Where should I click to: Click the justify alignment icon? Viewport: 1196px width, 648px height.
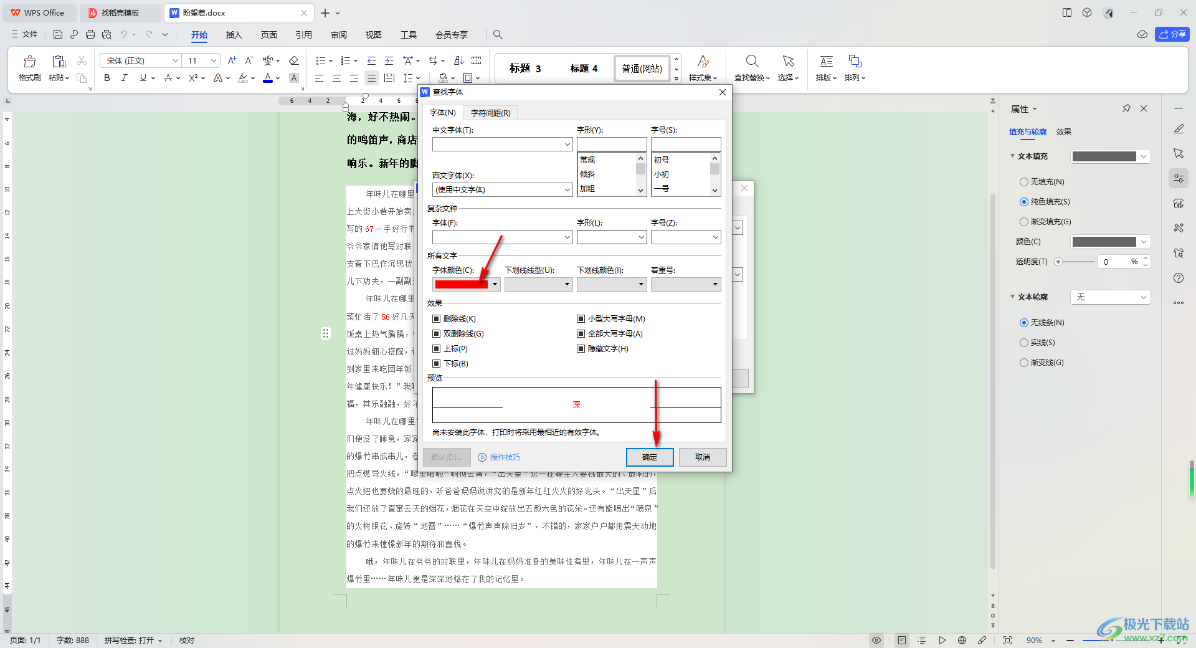(371, 78)
